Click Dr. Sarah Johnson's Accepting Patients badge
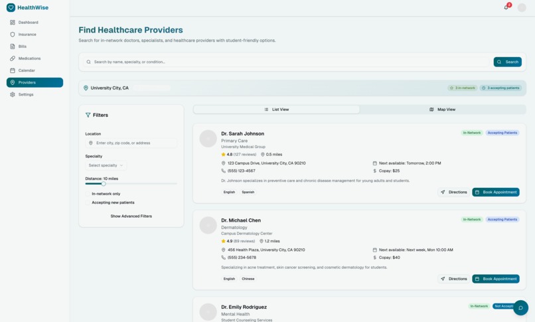 [502, 133]
